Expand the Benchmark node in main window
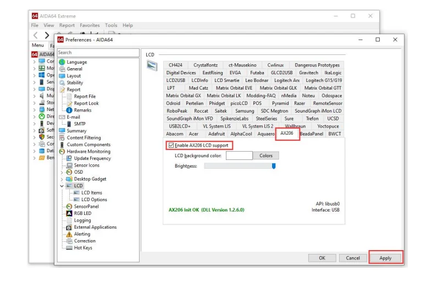Image resolution: width=443 pixels, height=288 pixels. 34,158
